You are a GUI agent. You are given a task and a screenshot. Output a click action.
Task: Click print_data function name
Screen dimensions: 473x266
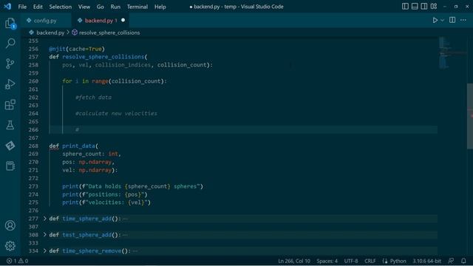(79, 146)
